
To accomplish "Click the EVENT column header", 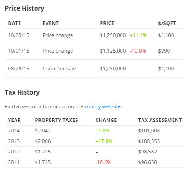I will (x=51, y=23).
